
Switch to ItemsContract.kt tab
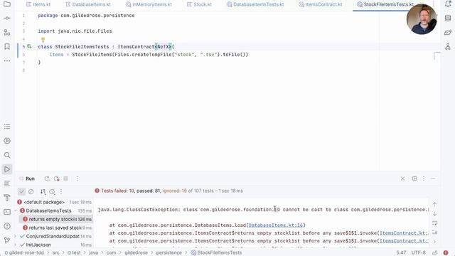(321, 4)
